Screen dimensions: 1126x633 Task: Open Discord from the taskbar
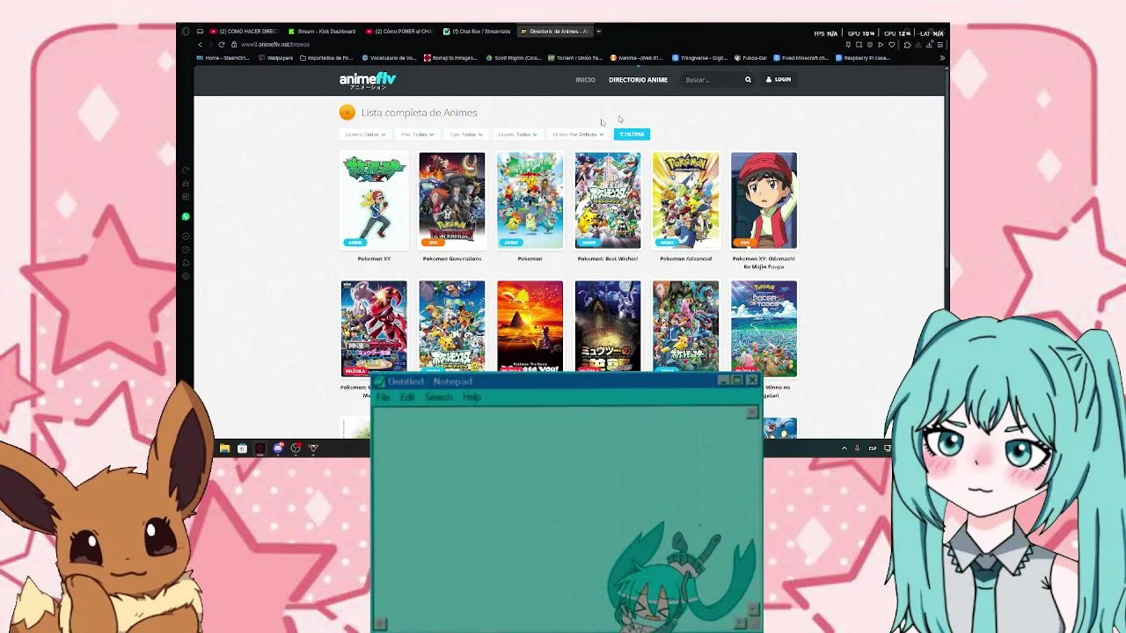(x=278, y=448)
